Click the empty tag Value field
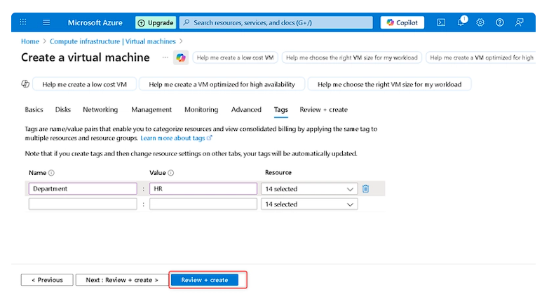 (203, 204)
